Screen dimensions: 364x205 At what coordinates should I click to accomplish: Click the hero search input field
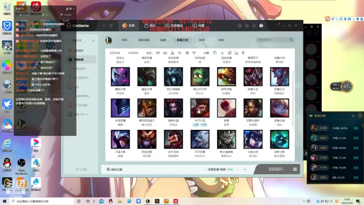pyautogui.click(x=273, y=40)
